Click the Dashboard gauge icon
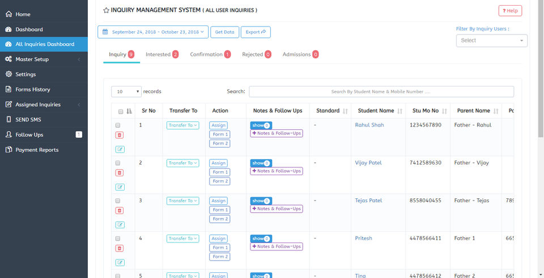 click(8, 29)
